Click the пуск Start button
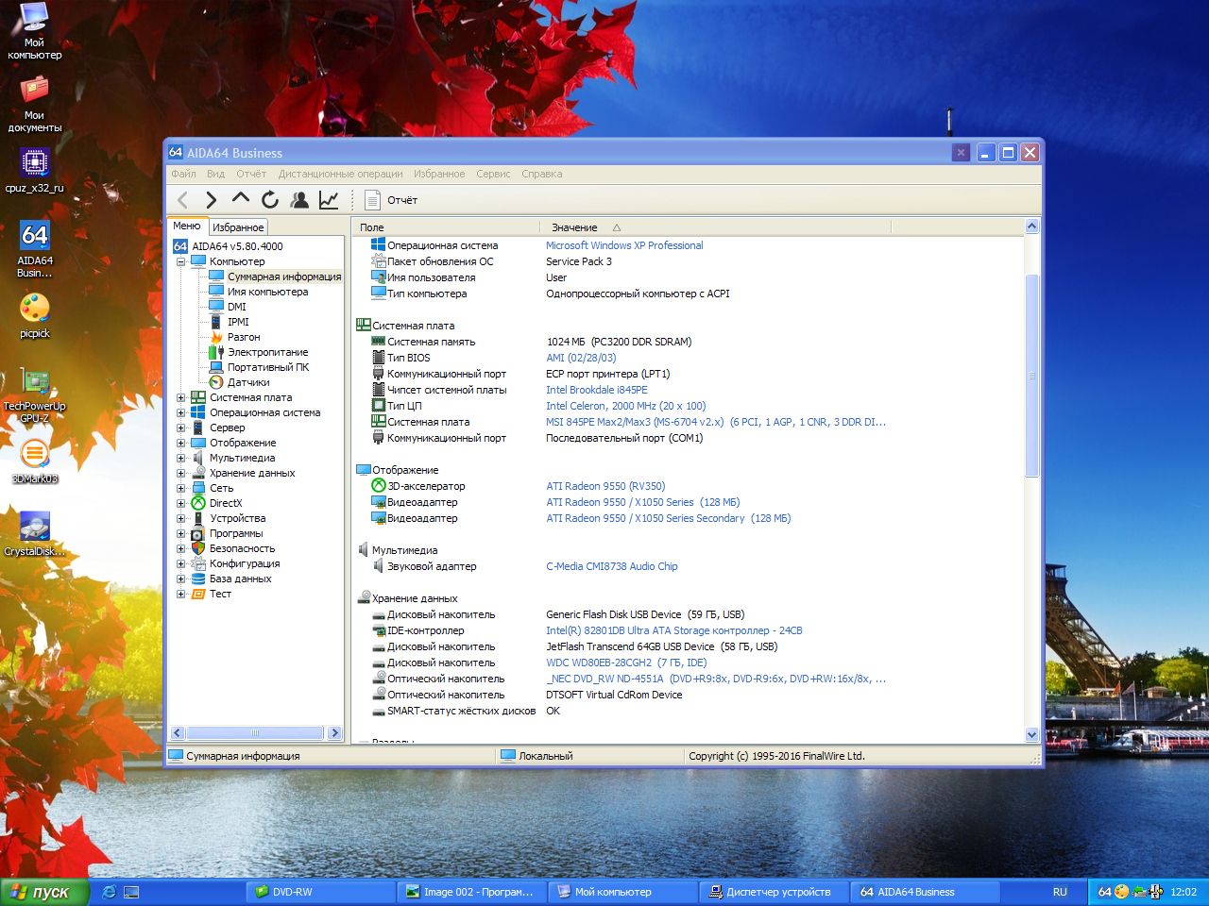 coord(44,892)
